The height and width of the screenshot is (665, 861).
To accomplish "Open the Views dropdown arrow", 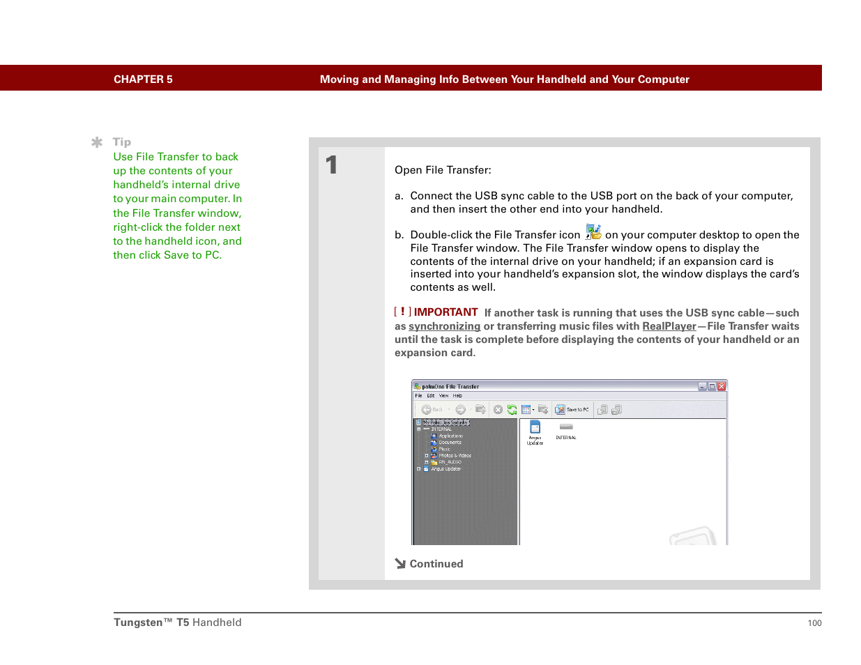I will pos(533,410).
